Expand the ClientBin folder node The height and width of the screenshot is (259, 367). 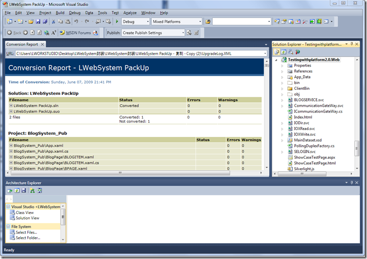pos(282,89)
